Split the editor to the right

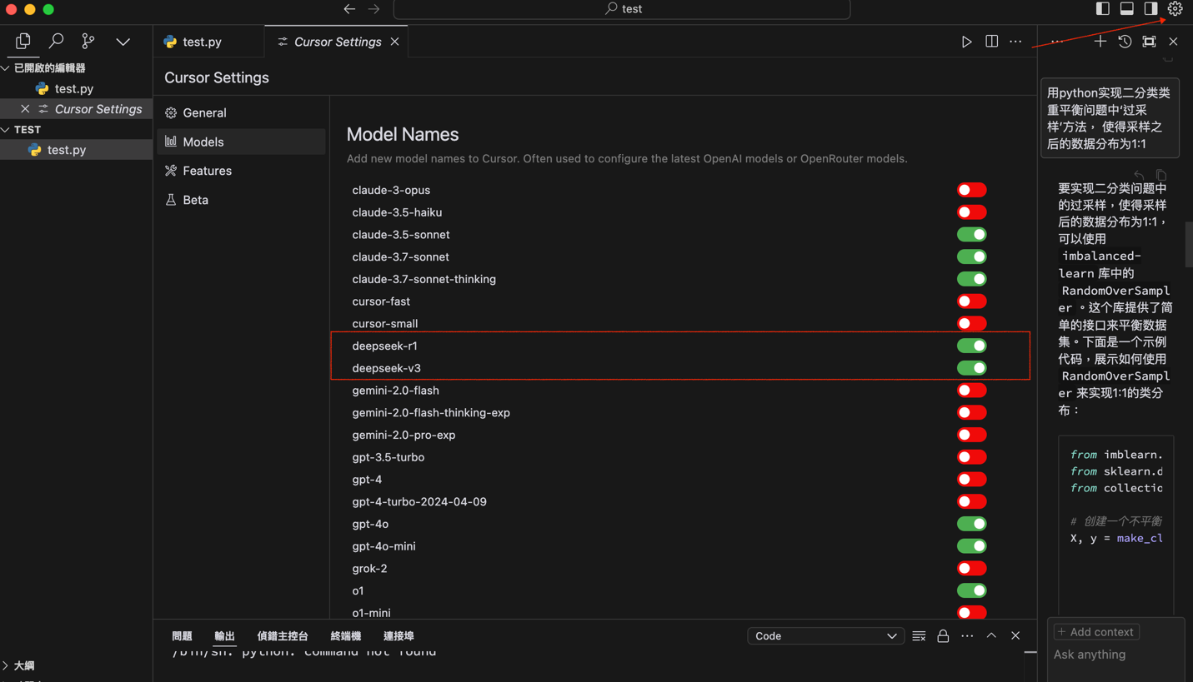(991, 42)
